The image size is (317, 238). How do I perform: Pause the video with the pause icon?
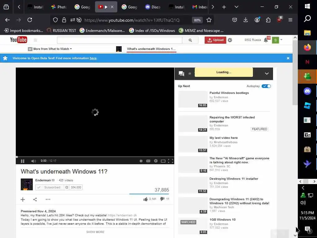[23, 161]
